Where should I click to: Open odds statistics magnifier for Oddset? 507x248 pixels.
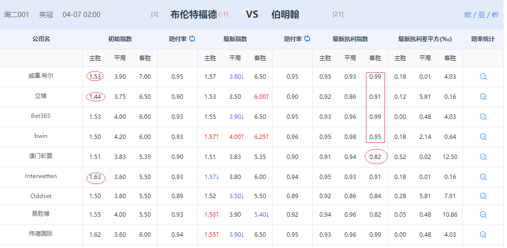(483, 196)
